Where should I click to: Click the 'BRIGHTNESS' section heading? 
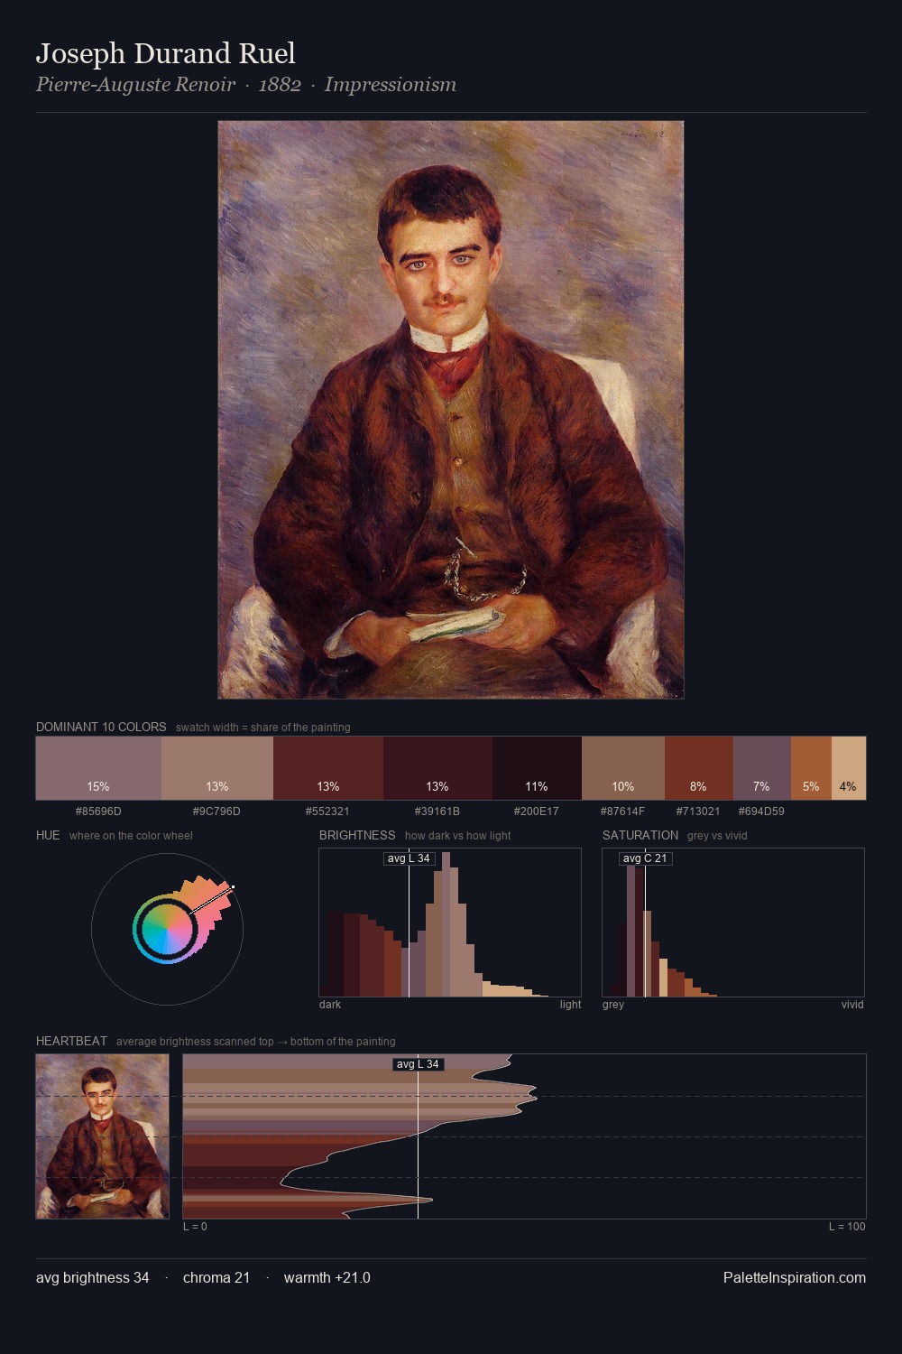pyautogui.click(x=357, y=835)
